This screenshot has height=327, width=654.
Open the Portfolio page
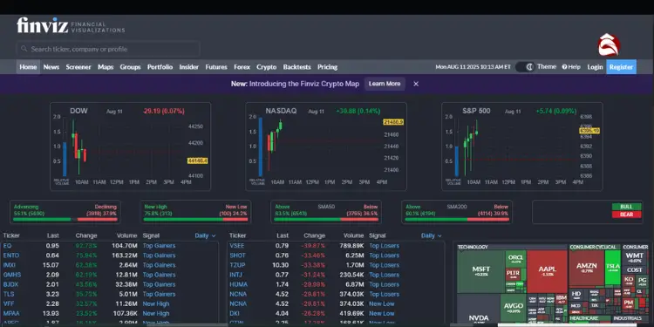pos(160,67)
